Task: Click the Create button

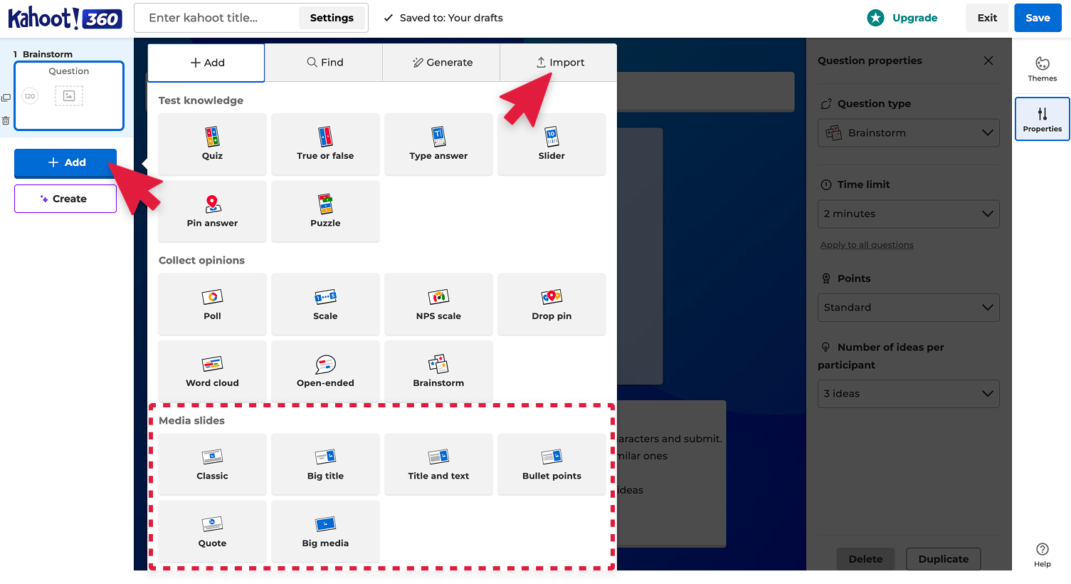Action: [65, 199]
